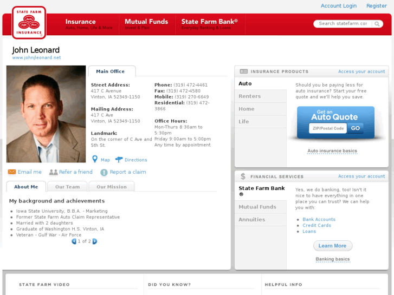Open the Insurance navigation menu
The width and height of the screenshot is (394, 295).
click(89, 24)
